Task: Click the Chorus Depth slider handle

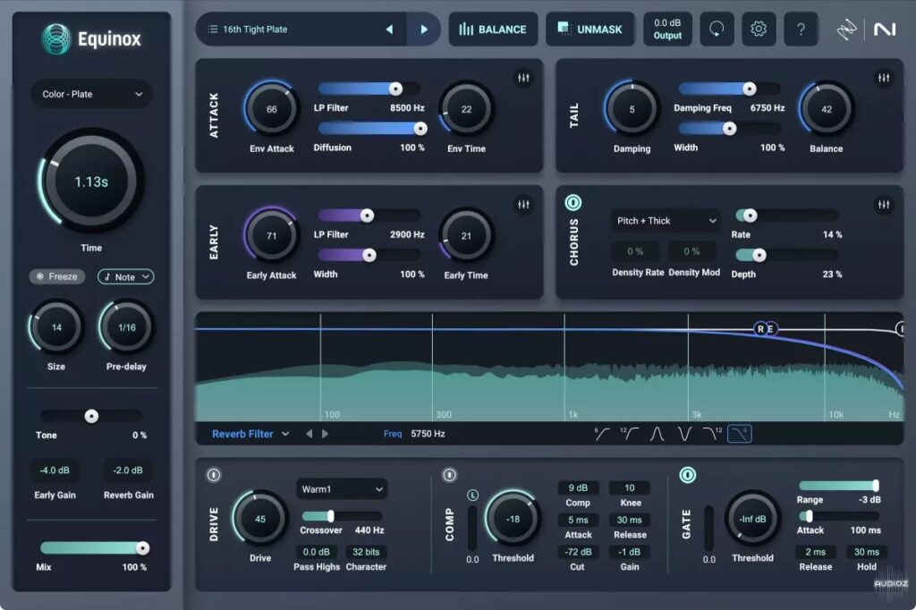Action: (759, 255)
